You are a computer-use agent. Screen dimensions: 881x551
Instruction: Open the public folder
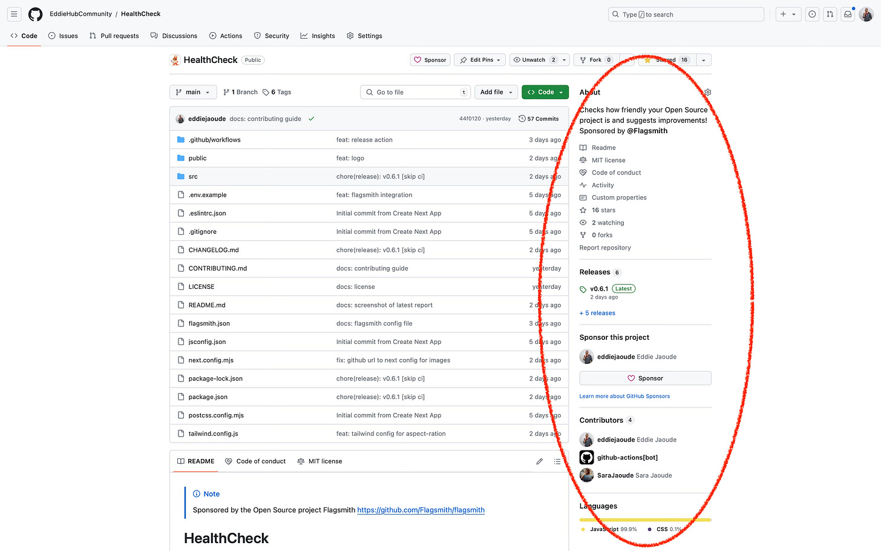click(197, 158)
